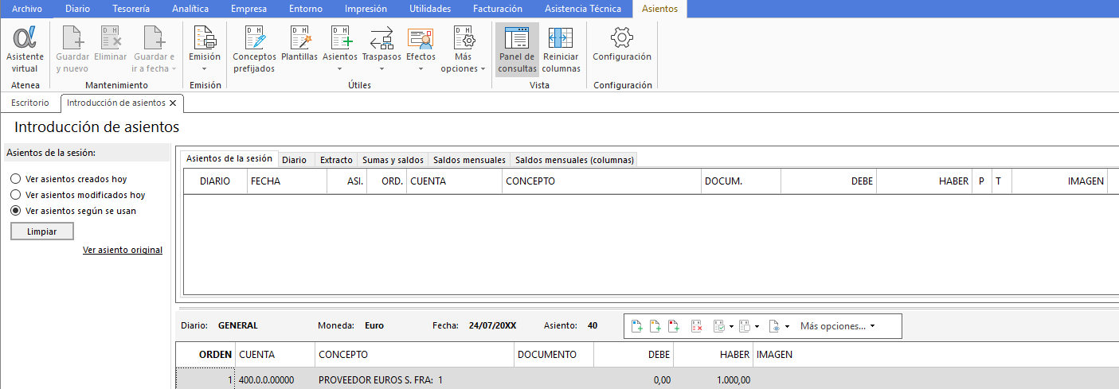Open the Emisión printer icon
Screen dimensions: 1119x389
tap(205, 38)
